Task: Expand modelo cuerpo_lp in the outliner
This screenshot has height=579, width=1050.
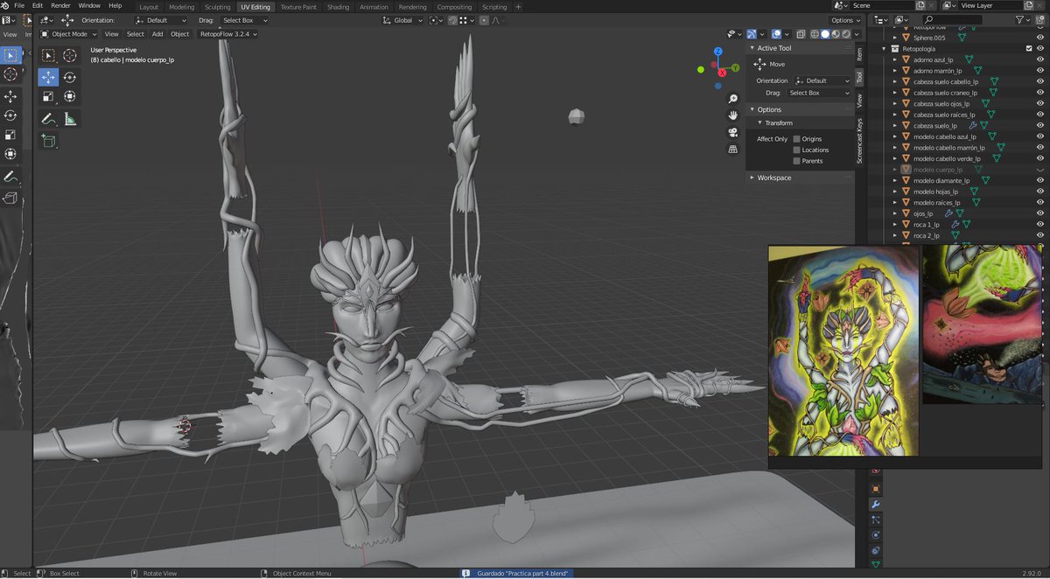Action: click(x=896, y=169)
